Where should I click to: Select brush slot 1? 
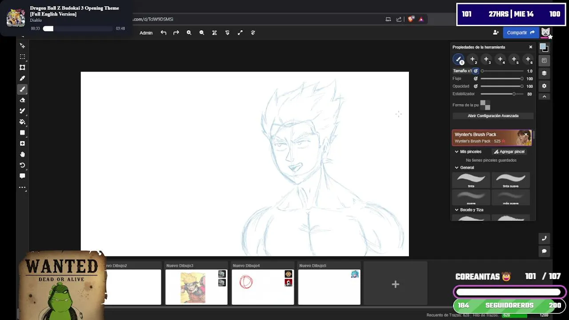(x=459, y=59)
